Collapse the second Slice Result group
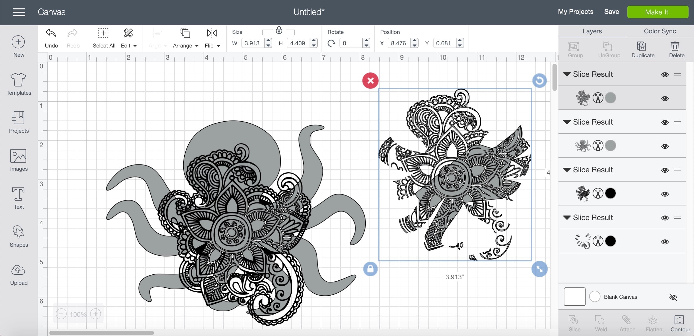The image size is (694, 336). 567,122
